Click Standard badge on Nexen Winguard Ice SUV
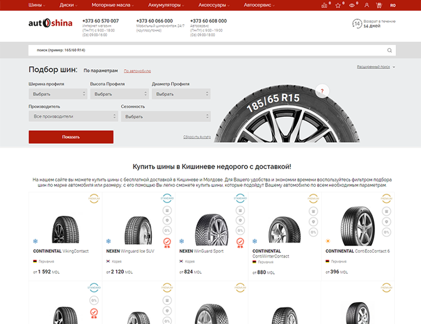421x324 pixels. tap(167, 198)
